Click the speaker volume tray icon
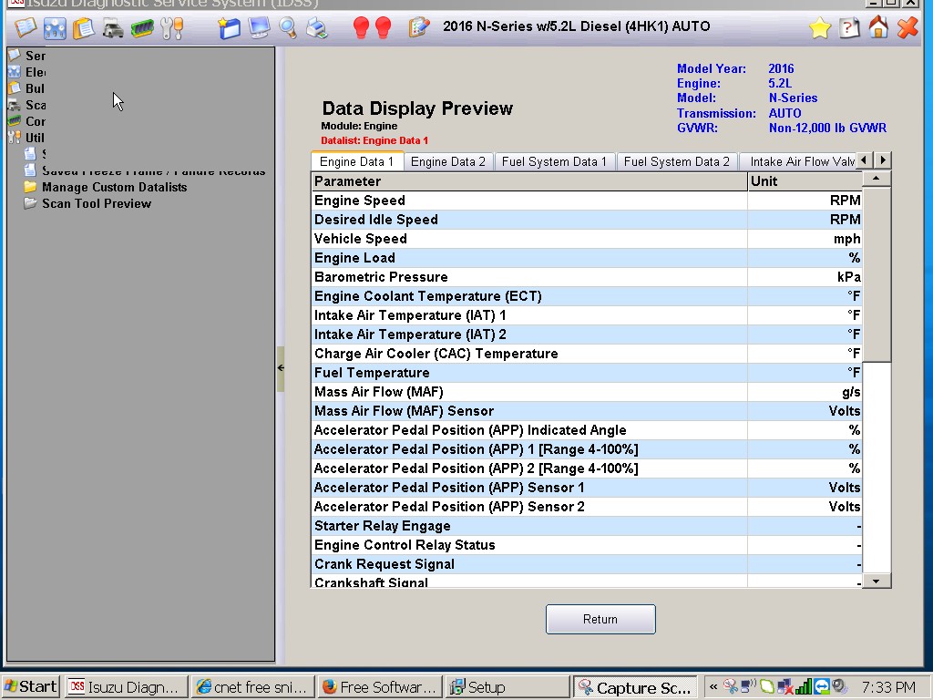Image resolution: width=933 pixels, height=700 pixels. point(839,687)
